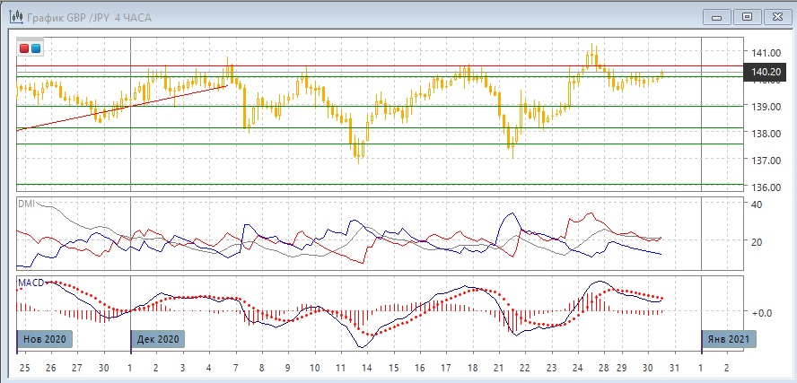Click the Янв 2021 month marker

click(729, 339)
